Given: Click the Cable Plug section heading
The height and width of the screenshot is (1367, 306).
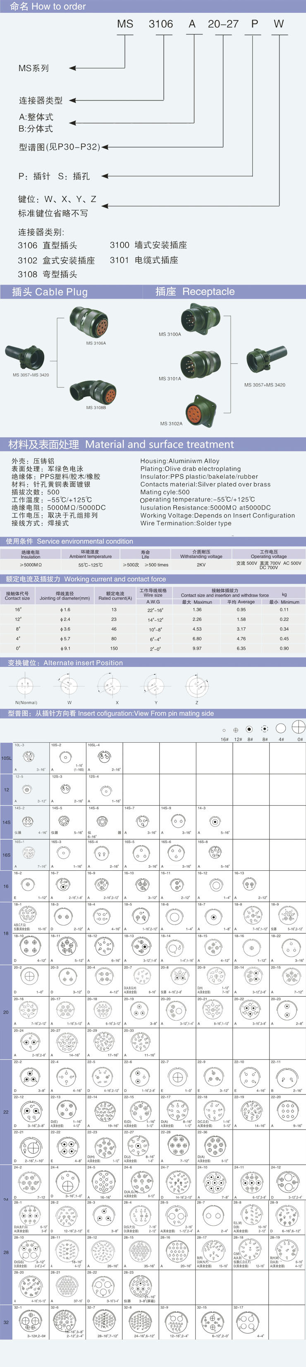Looking at the screenshot, I should (50, 292).
